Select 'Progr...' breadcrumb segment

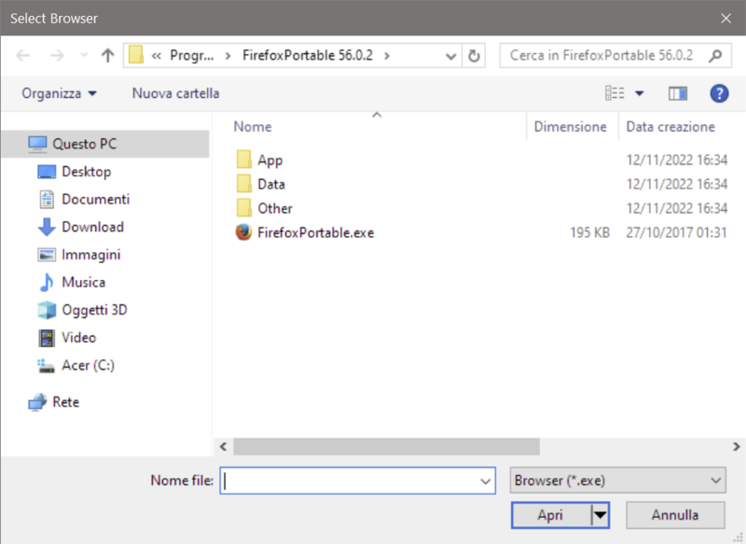pyautogui.click(x=192, y=56)
